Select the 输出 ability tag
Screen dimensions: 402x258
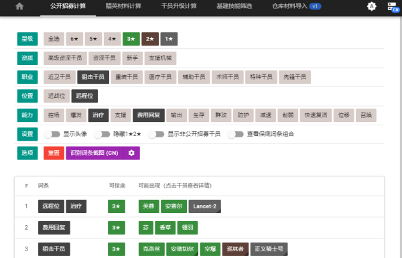click(x=176, y=115)
